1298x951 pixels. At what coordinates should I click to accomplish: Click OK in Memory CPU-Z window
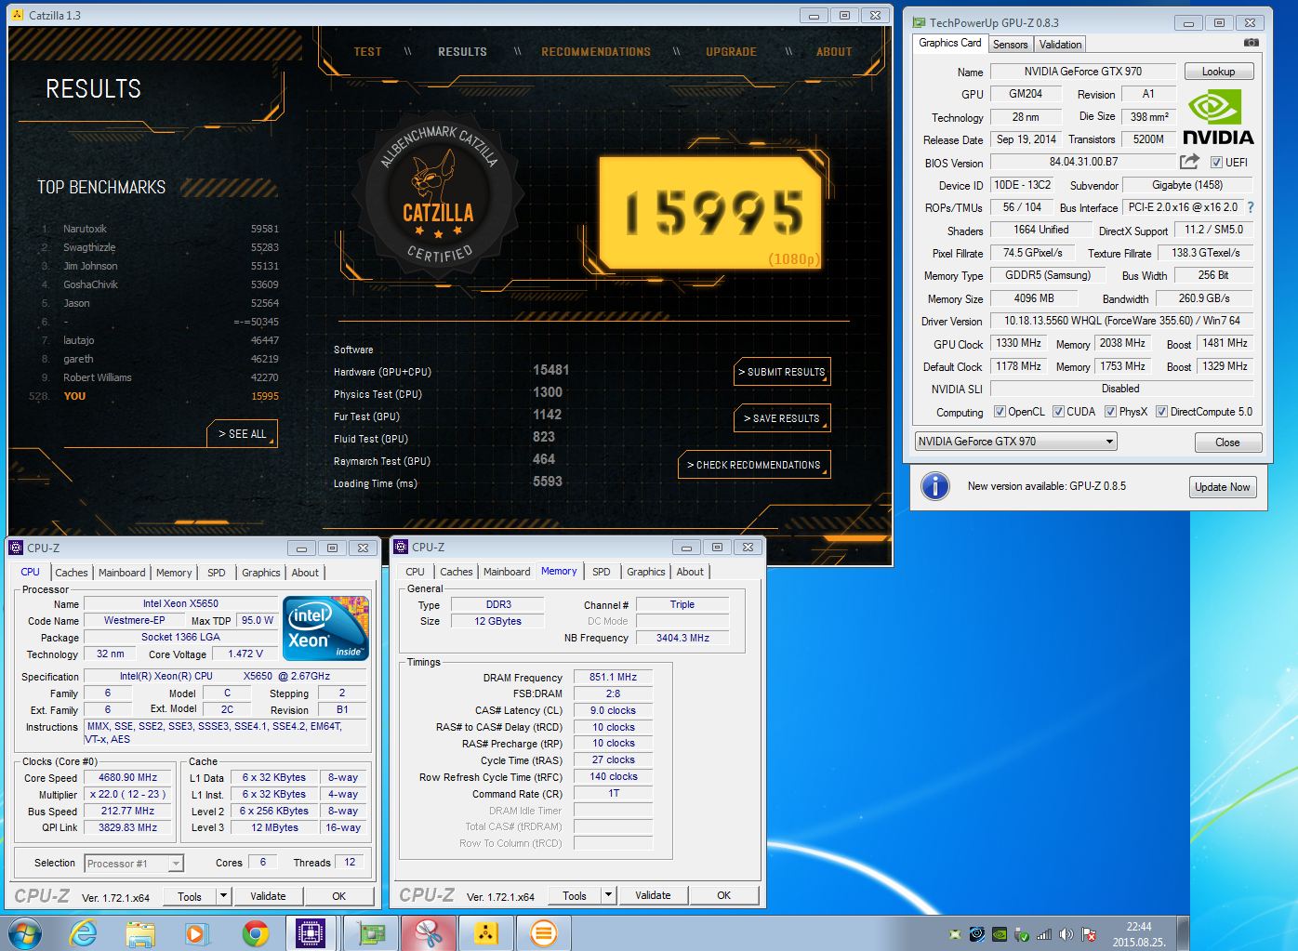(x=723, y=895)
